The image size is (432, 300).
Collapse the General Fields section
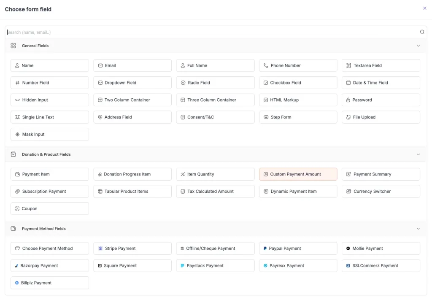418,46
